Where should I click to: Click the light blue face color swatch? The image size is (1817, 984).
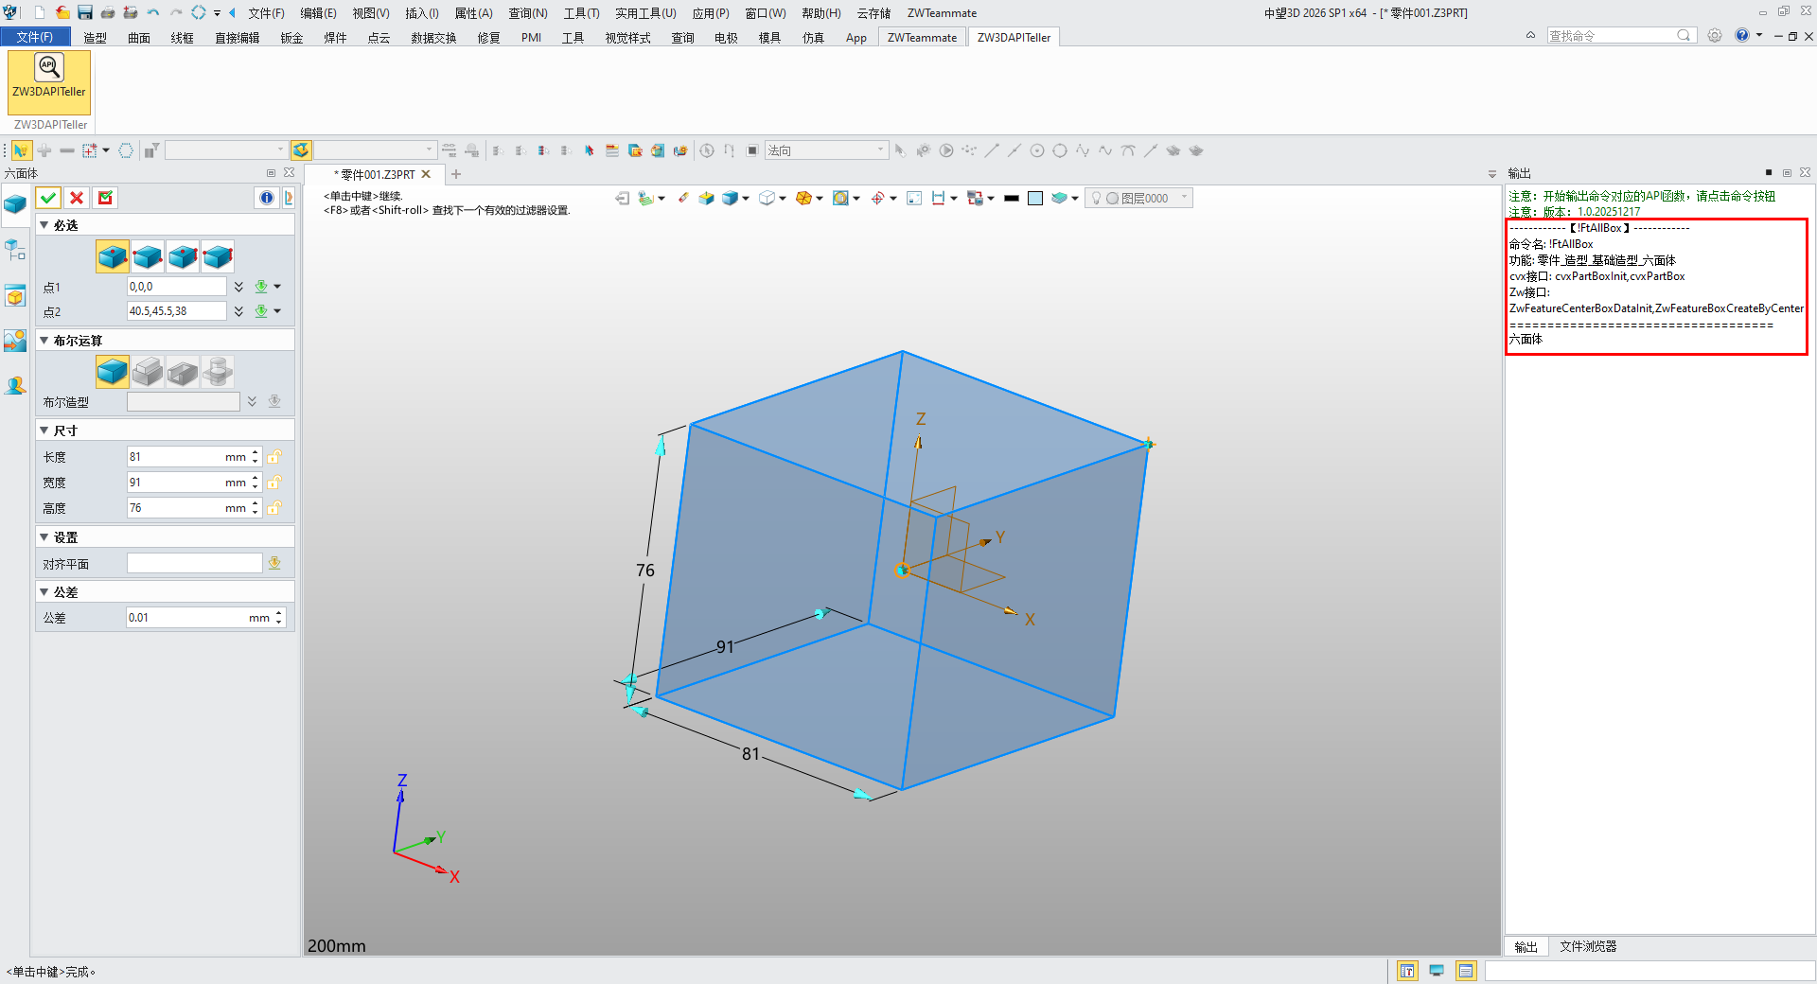1035,199
